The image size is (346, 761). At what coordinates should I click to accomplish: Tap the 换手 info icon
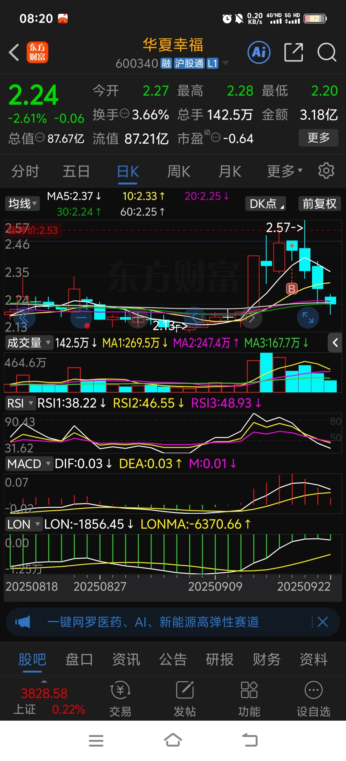click(x=124, y=113)
